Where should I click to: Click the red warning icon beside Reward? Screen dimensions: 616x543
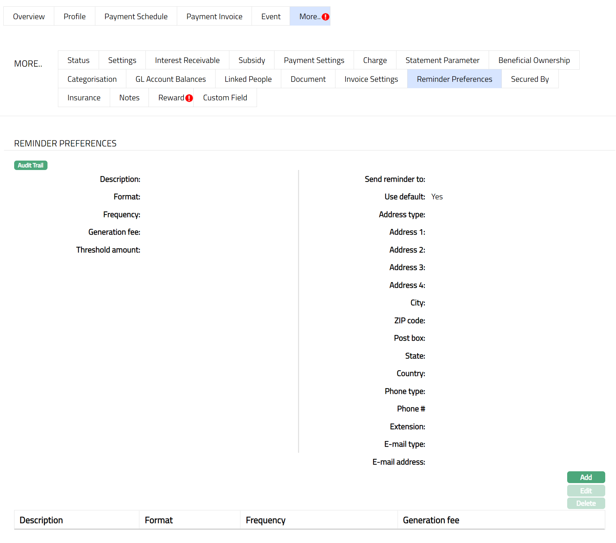click(189, 98)
